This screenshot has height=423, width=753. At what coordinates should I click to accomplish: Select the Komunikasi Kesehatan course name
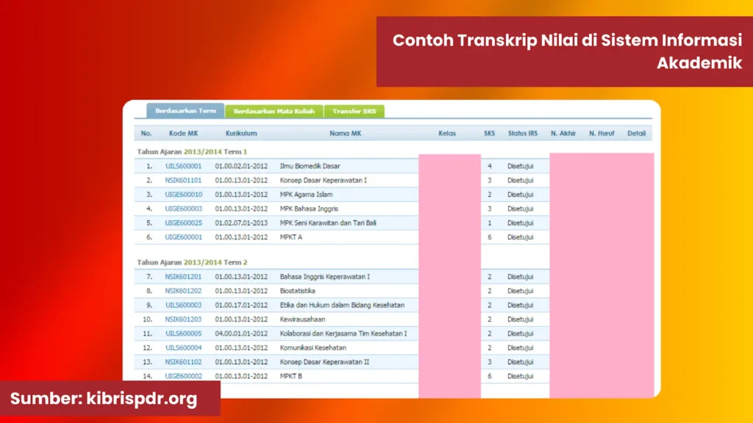click(x=313, y=347)
